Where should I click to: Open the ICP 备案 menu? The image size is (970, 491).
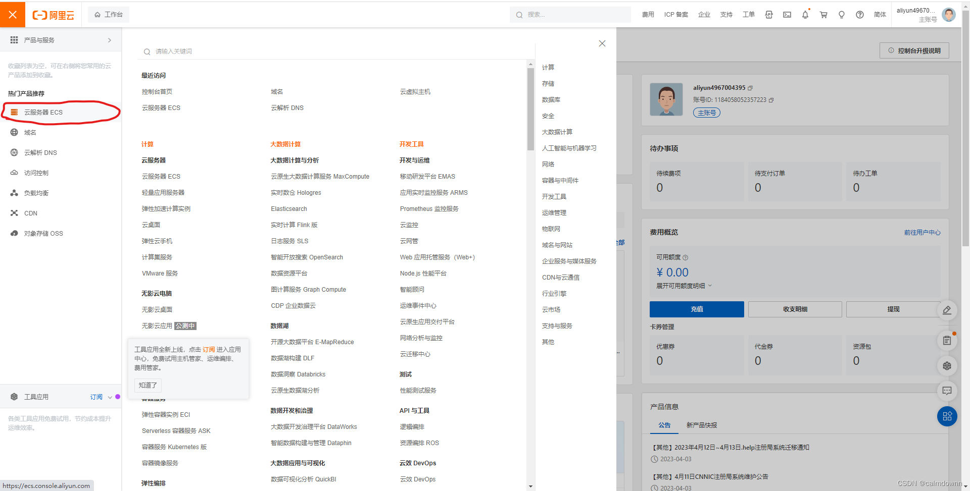(x=676, y=15)
